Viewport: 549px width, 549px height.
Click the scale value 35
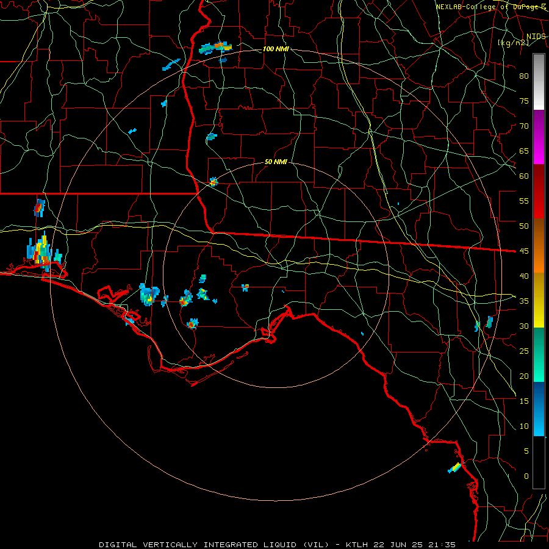[x=524, y=301]
